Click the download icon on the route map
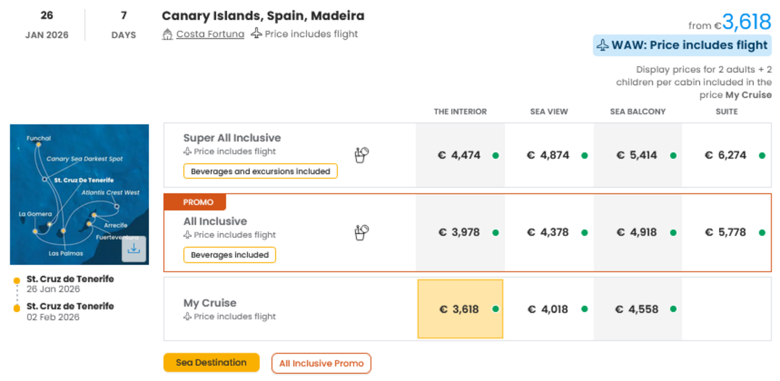Viewport: 780px width, 381px height. tap(134, 249)
